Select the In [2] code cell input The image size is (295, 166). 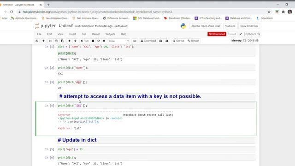click(x=156, y=68)
